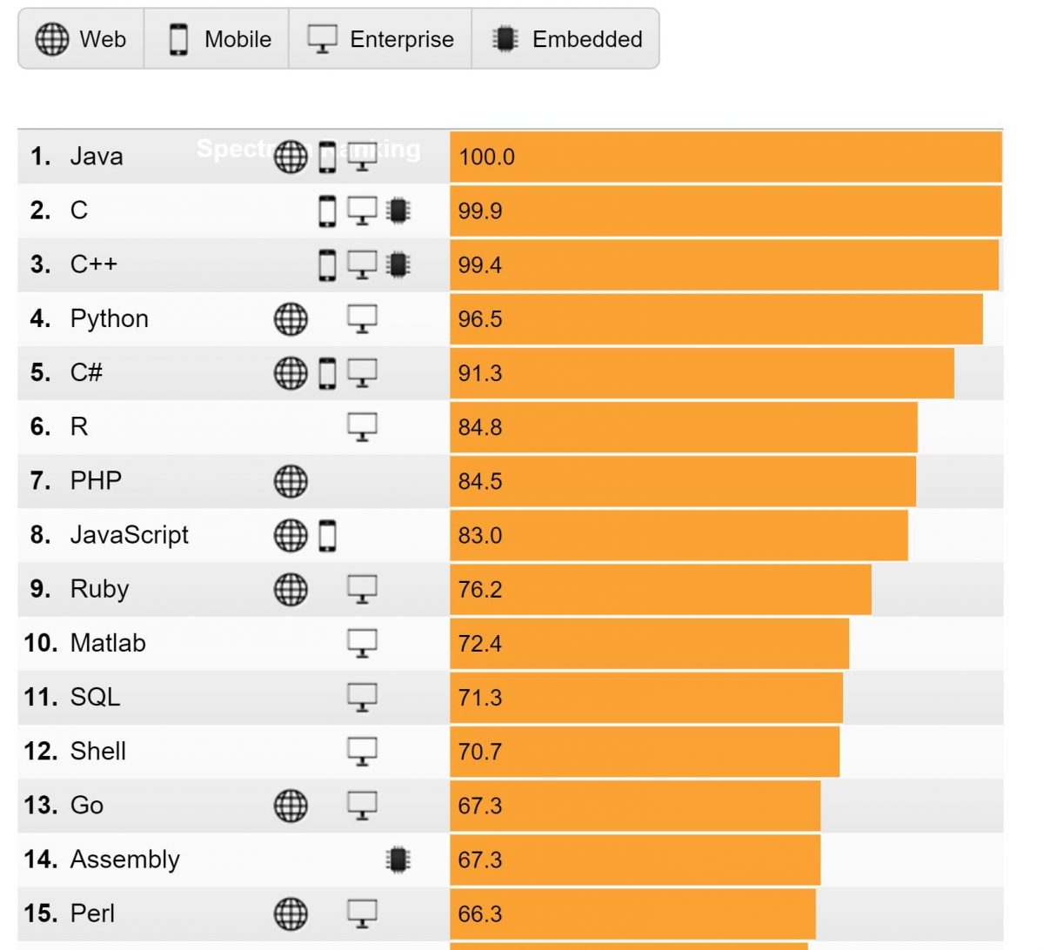Click the embedded chip icon in C row
1044x950 pixels.
(398, 211)
